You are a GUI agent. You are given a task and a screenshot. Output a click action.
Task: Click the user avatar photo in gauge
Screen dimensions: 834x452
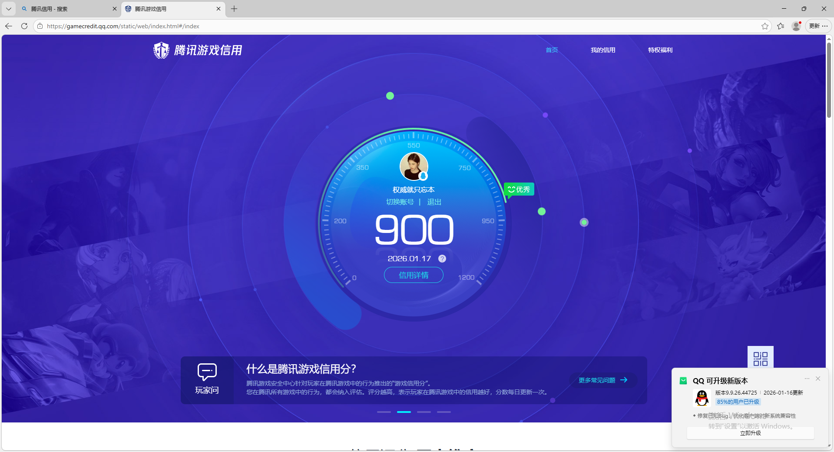(x=414, y=166)
